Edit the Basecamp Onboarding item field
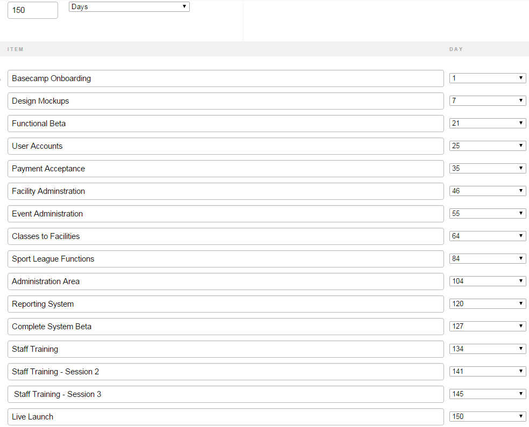The width and height of the screenshot is (529, 427). pyautogui.click(x=226, y=78)
